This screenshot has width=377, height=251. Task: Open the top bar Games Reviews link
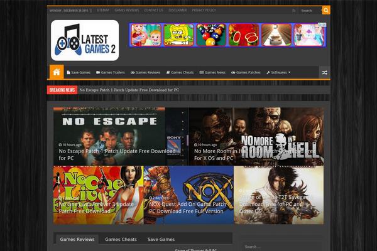127,10
